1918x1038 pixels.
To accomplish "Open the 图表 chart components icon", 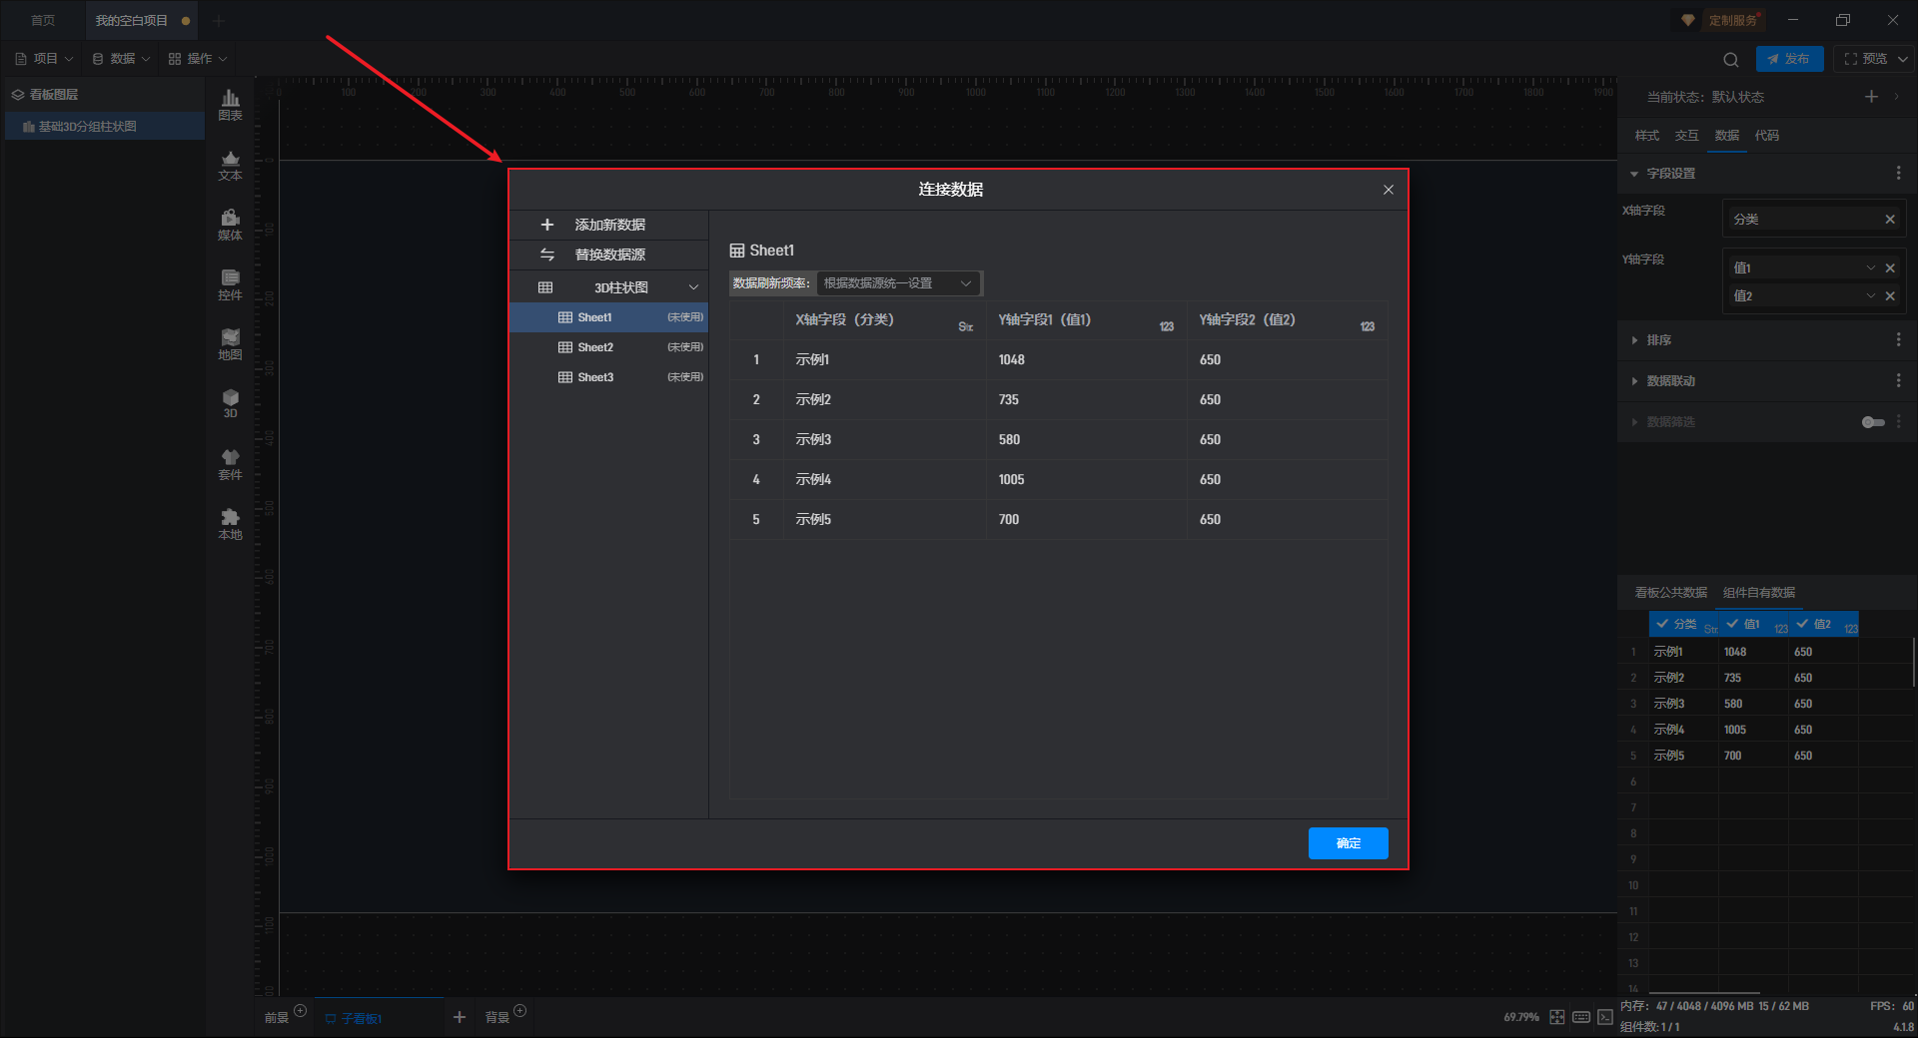I will [x=230, y=104].
